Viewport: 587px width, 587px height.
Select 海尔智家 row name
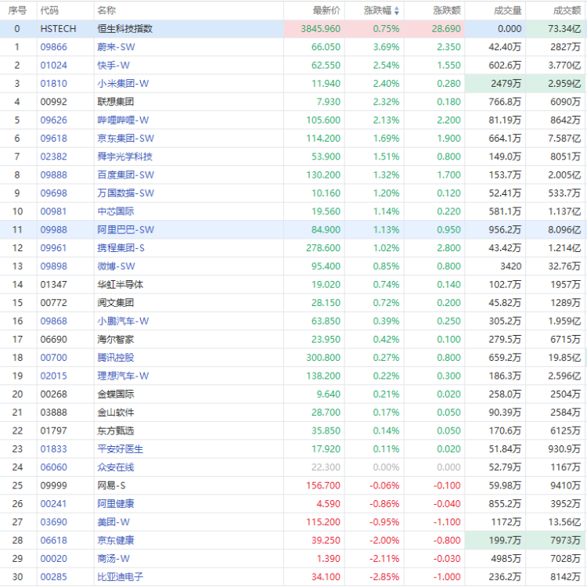pyautogui.click(x=115, y=340)
